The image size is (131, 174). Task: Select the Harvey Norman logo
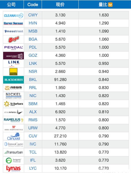14,23
